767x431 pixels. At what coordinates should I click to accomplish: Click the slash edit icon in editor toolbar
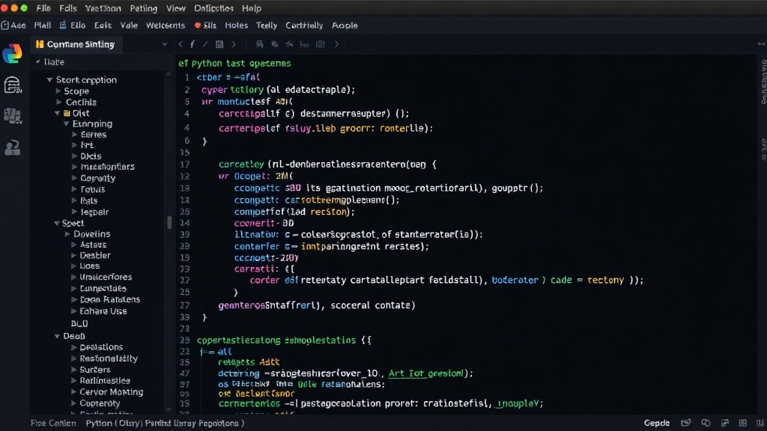[x=205, y=44]
